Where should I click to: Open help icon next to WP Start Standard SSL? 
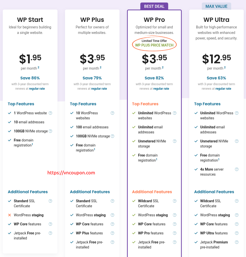[50, 201]
